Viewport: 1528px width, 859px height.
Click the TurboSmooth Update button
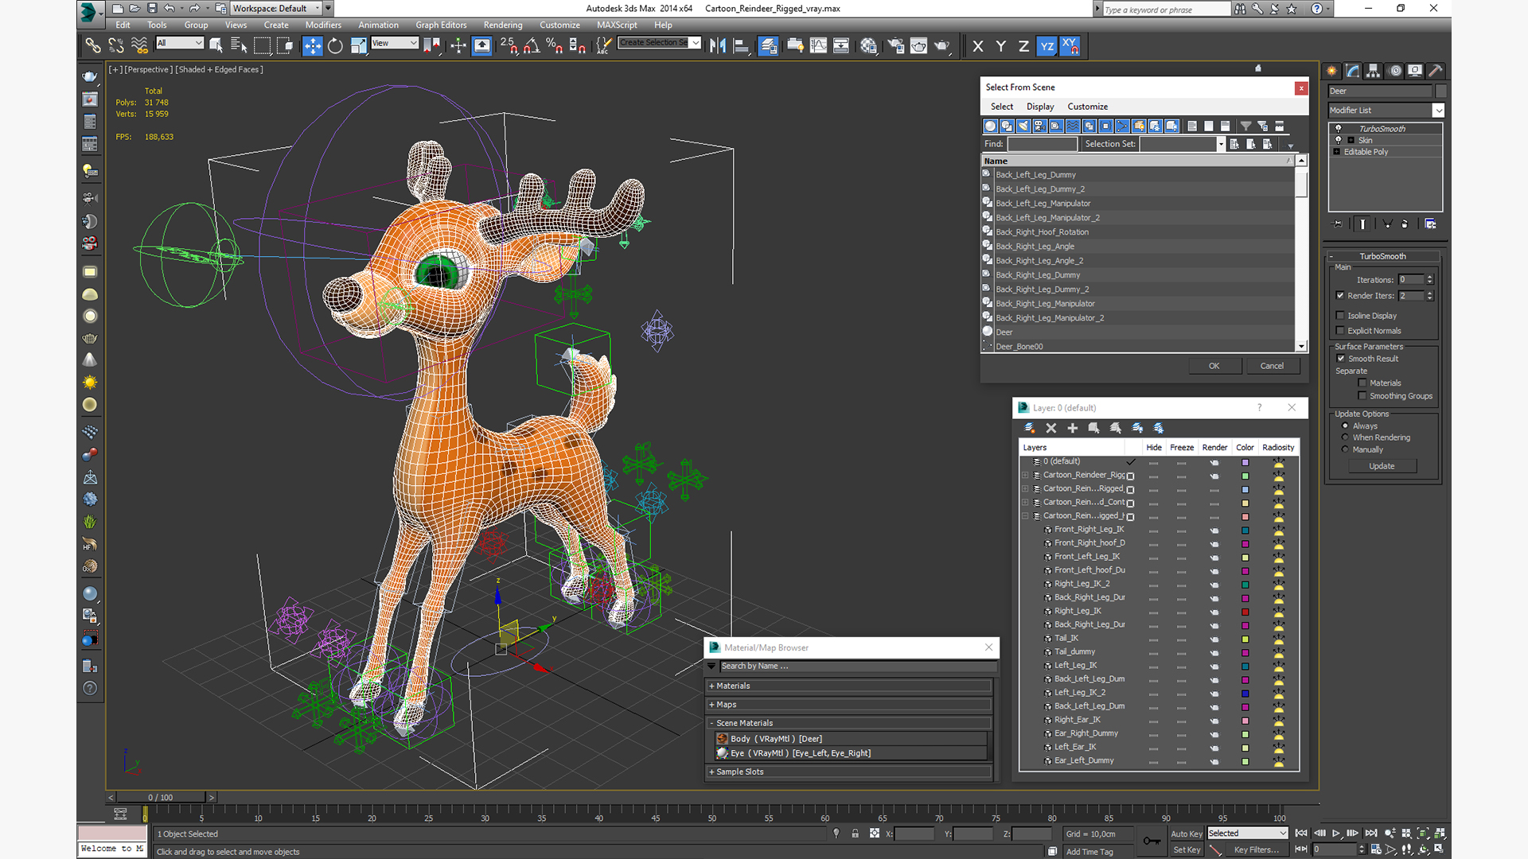1382,466
